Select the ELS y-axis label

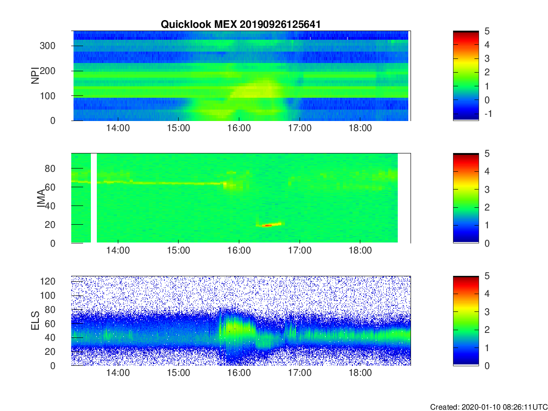point(36,321)
